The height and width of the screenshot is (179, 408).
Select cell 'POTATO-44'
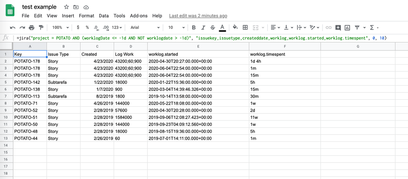(x=30, y=139)
